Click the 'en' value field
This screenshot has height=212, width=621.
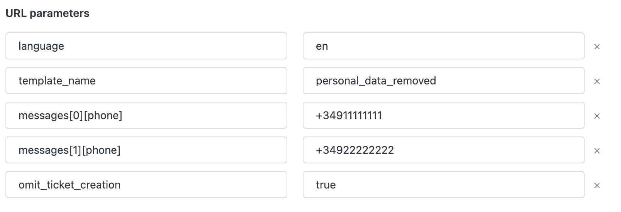pos(443,46)
